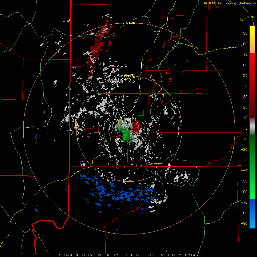Click the 40 value on the velocity scale
This screenshot has height=257, width=257.
(x=245, y=86)
